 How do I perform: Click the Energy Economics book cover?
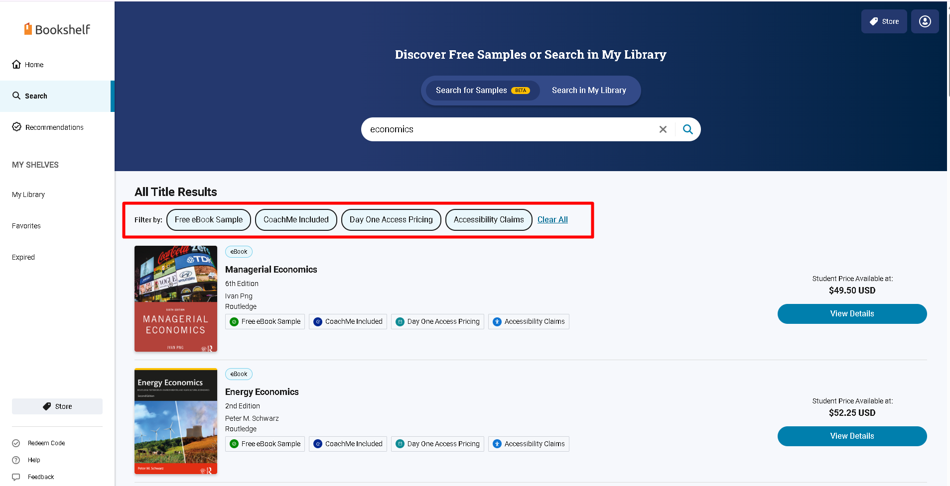pyautogui.click(x=176, y=421)
